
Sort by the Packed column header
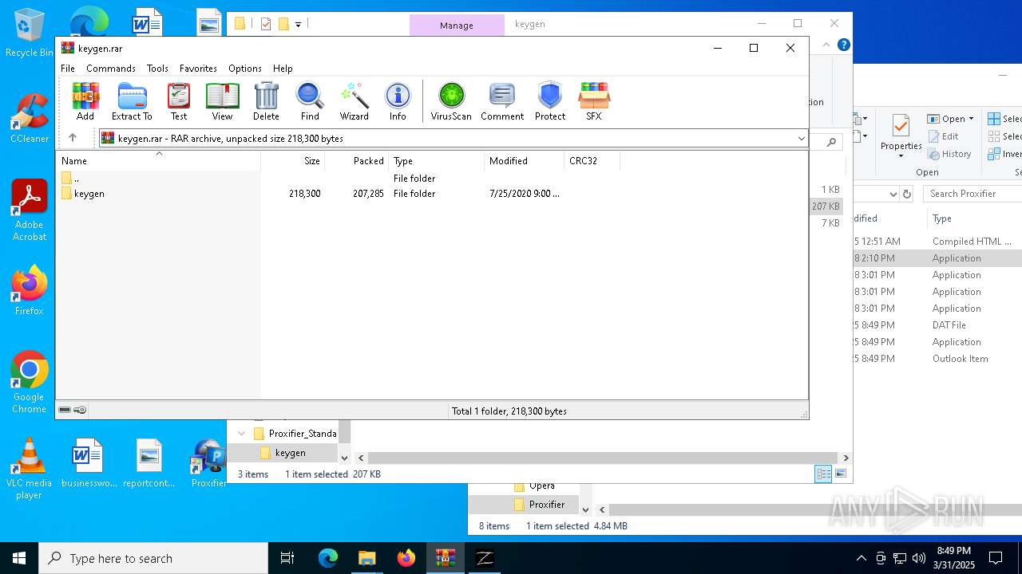357,161
